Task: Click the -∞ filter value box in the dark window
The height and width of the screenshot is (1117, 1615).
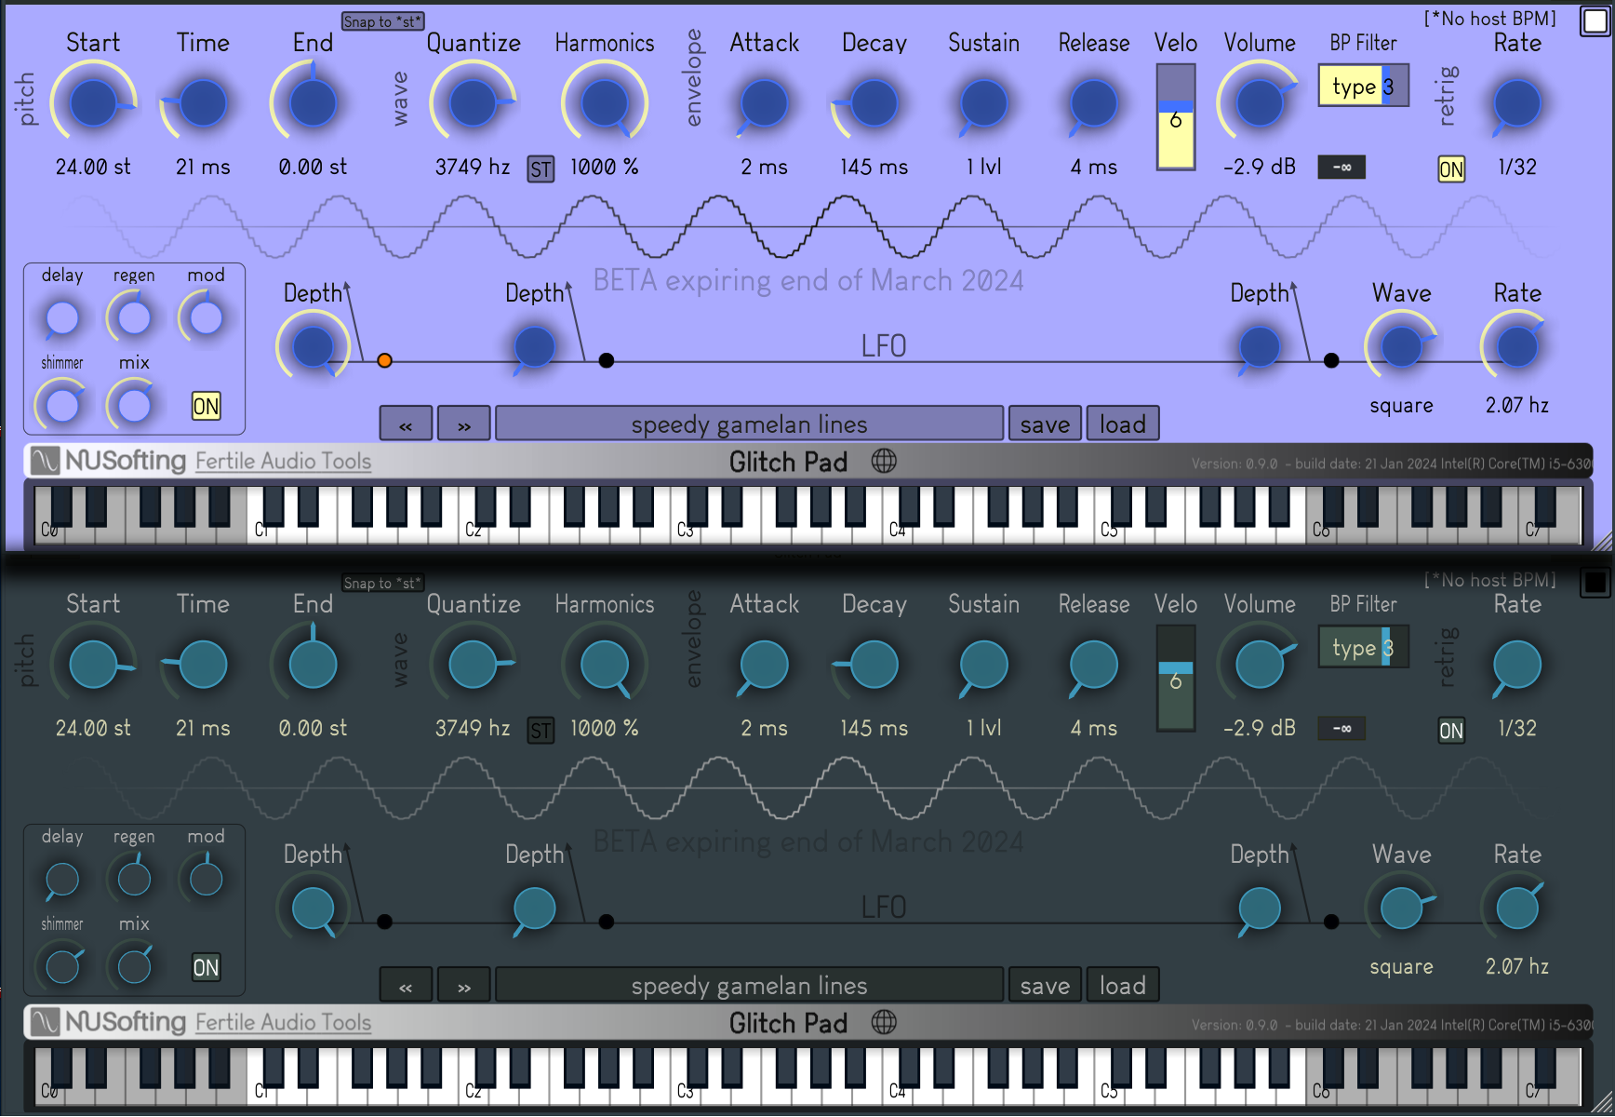Action: click(1341, 729)
